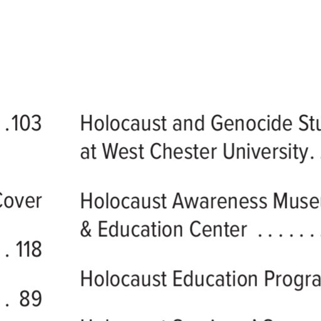
Task: Click the page number 89
Action: (x=31, y=298)
